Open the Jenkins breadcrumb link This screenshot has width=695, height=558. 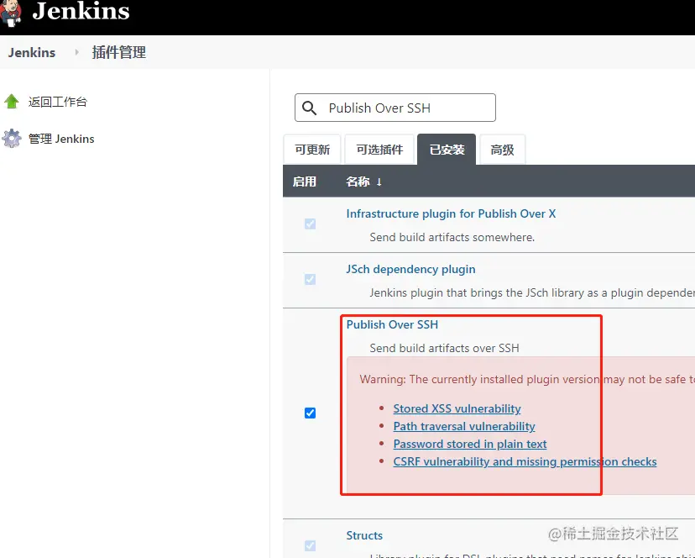point(32,52)
